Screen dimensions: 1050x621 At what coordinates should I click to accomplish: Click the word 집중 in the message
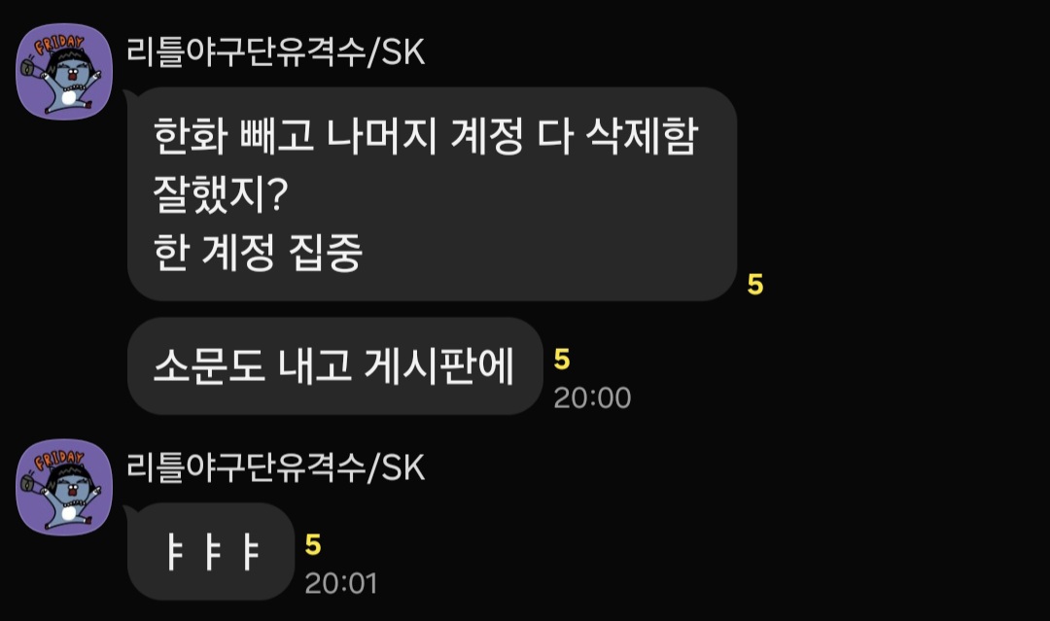coord(326,253)
